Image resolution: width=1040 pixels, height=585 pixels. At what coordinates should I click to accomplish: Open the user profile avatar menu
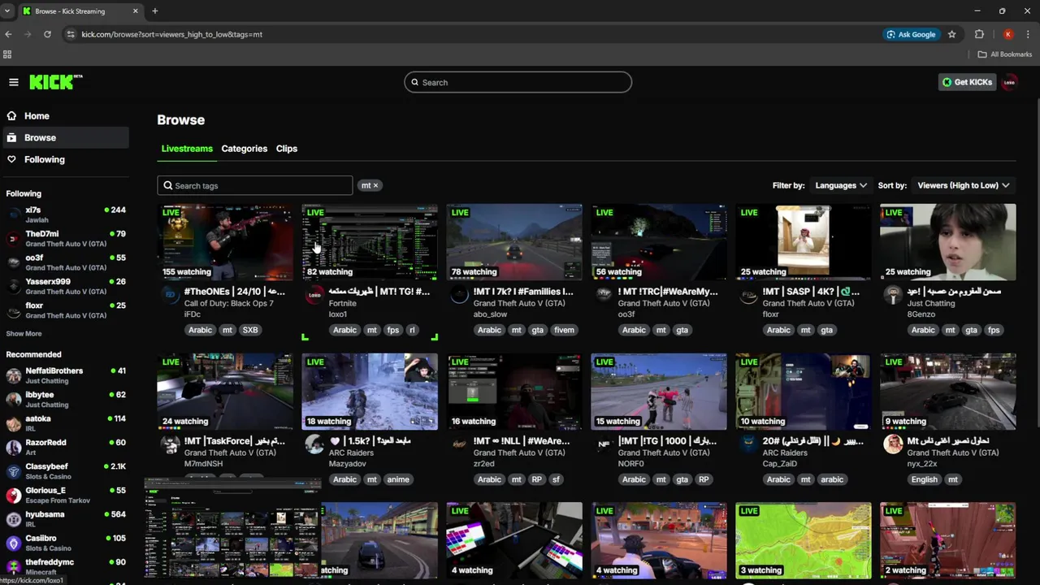click(1009, 82)
